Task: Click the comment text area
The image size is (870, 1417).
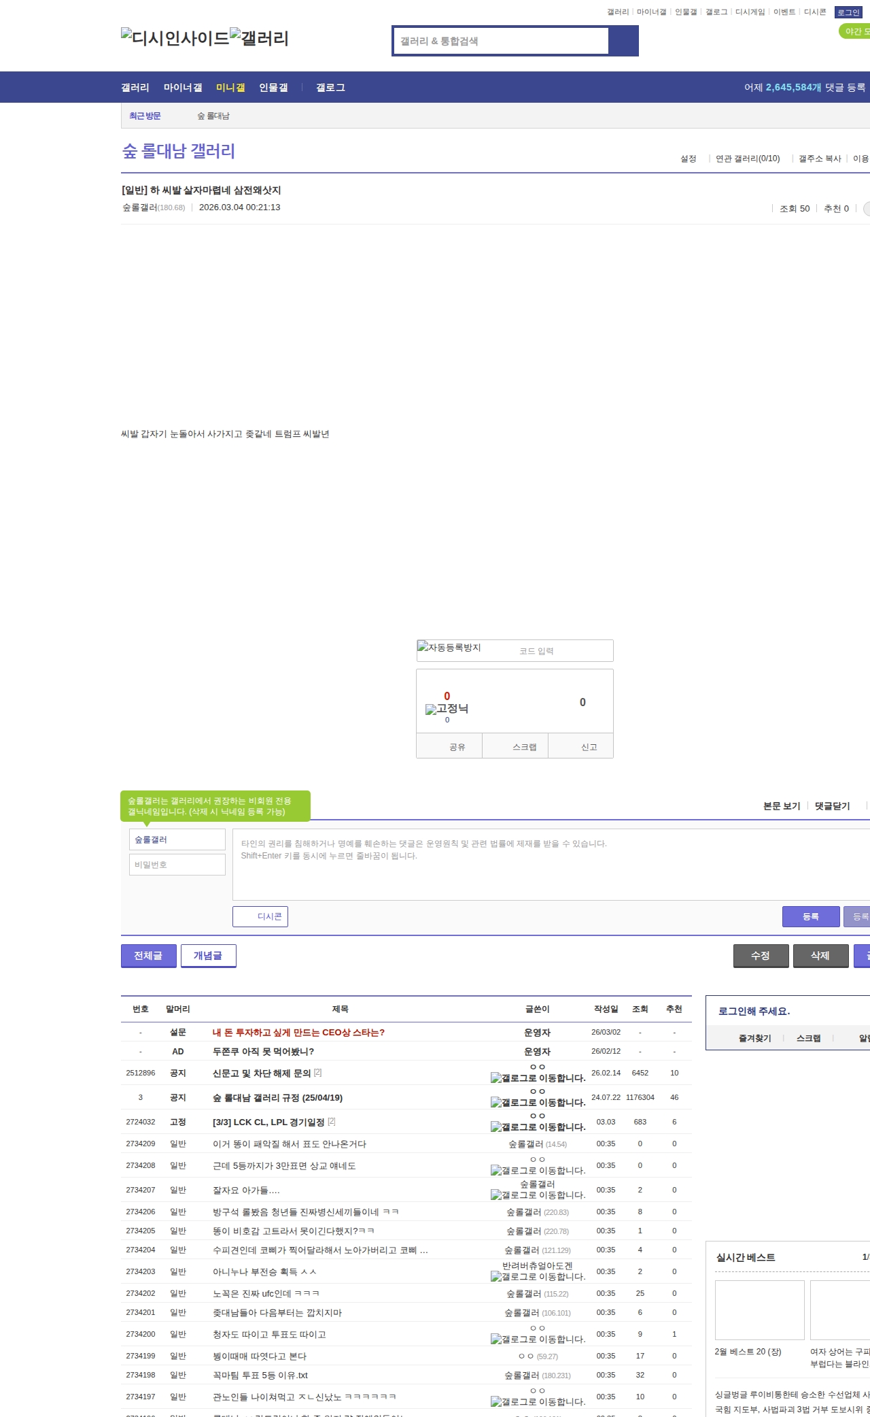Action: [x=551, y=865]
